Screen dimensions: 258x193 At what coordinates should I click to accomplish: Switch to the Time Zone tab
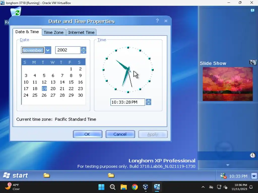[x=54, y=32]
